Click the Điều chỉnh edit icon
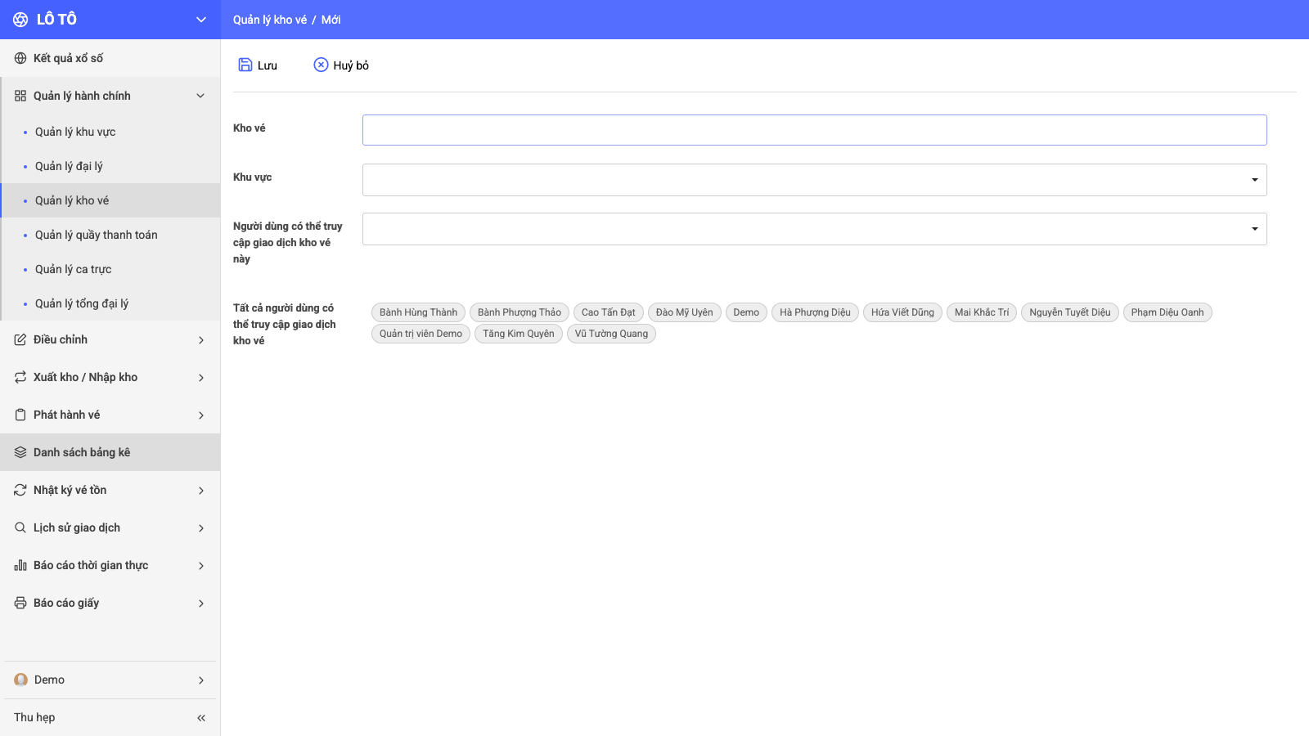This screenshot has height=736, width=1309. click(20, 339)
